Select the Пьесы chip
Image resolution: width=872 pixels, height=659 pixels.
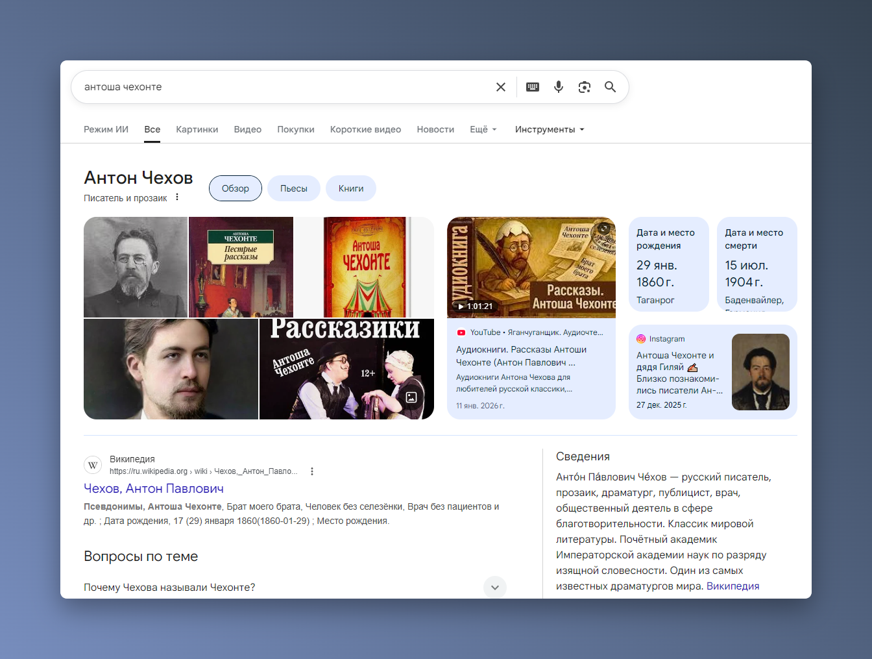(294, 188)
